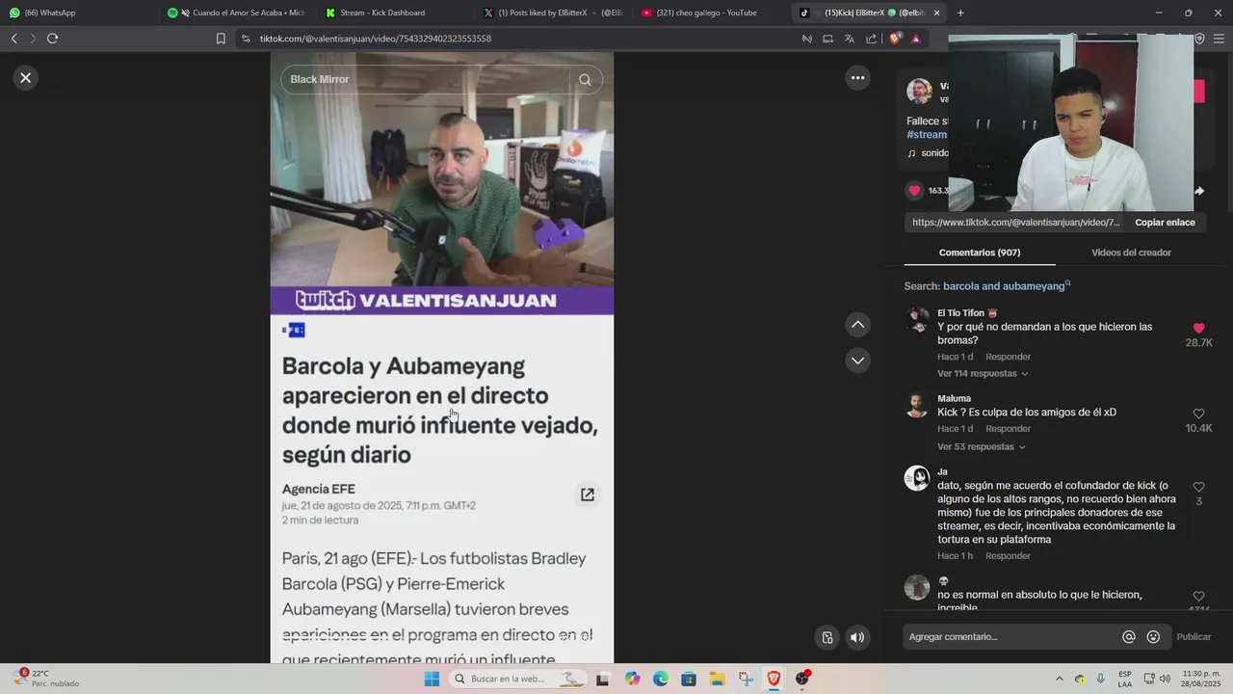Reply to Maluma's comment

[1008, 429]
